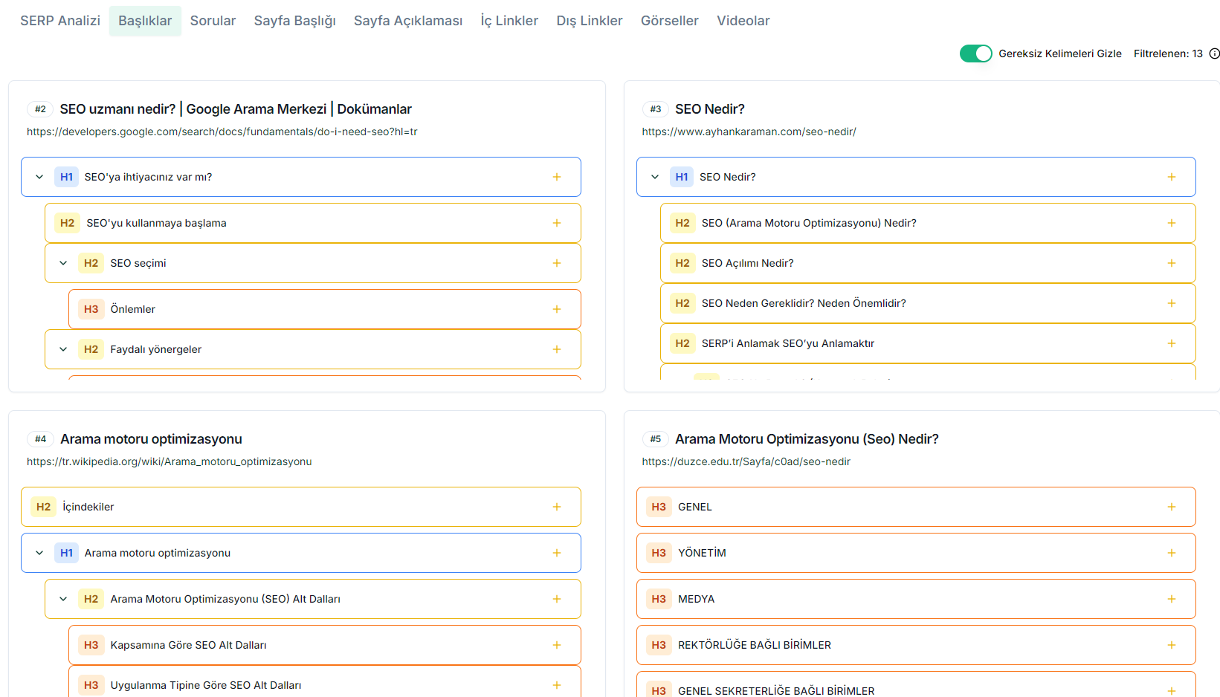Collapse the 'SEO seçimi' H2 section
The width and height of the screenshot is (1220, 697).
[x=63, y=263]
